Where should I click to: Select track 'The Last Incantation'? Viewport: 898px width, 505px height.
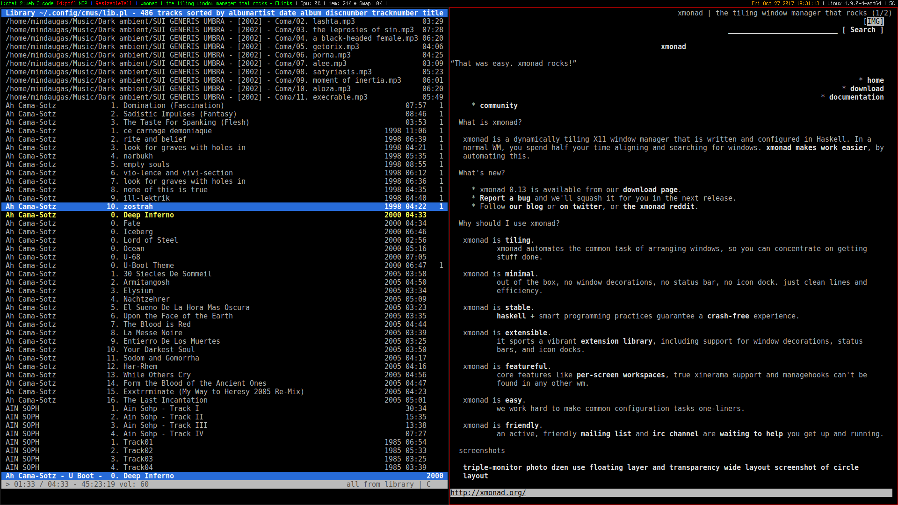(x=224, y=400)
